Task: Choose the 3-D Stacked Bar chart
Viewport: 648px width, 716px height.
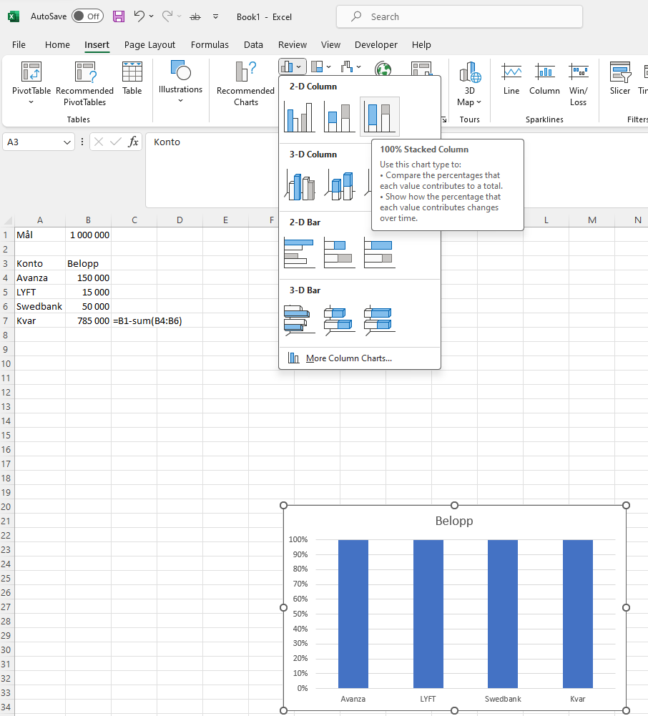Action: tap(339, 320)
